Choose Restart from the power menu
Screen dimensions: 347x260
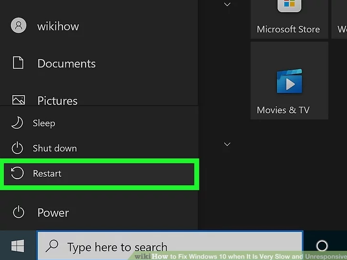click(x=47, y=173)
